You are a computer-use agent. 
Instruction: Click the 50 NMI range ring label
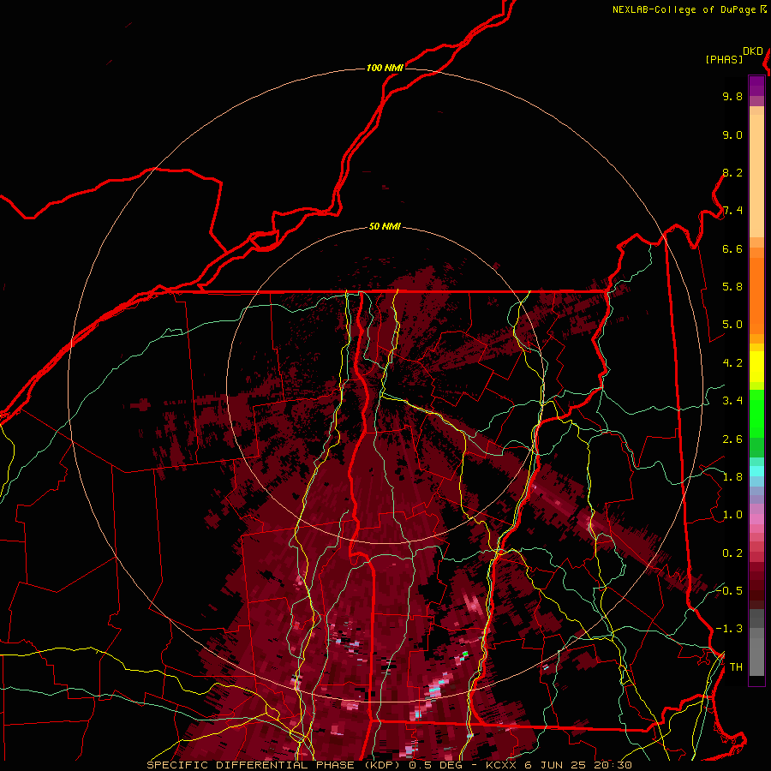(385, 227)
